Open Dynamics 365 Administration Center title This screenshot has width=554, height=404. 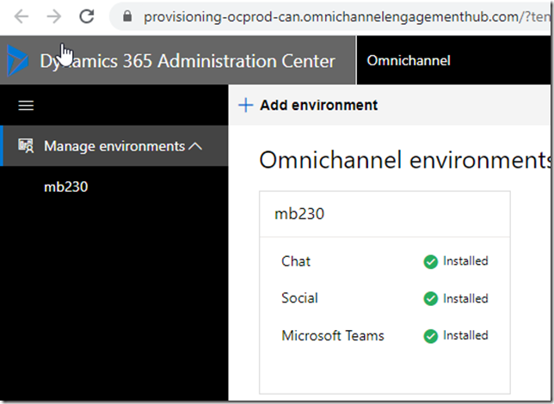(x=188, y=61)
